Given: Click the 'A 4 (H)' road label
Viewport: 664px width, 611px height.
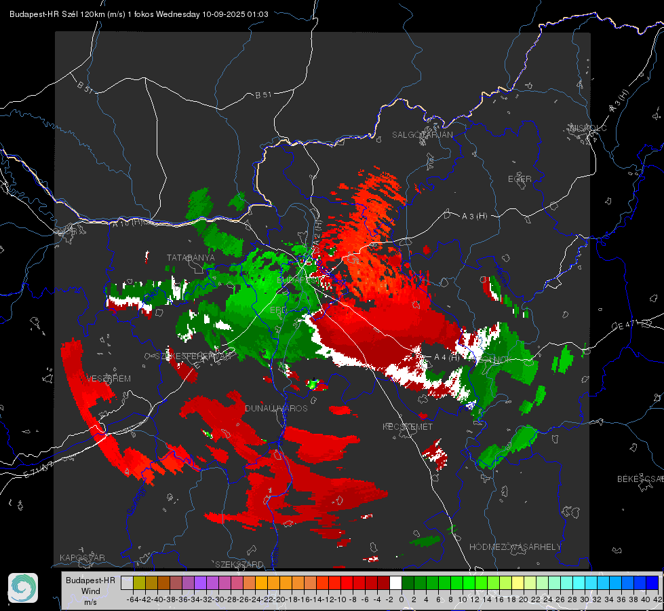Looking at the screenshot, I should (x=446, y=358).
